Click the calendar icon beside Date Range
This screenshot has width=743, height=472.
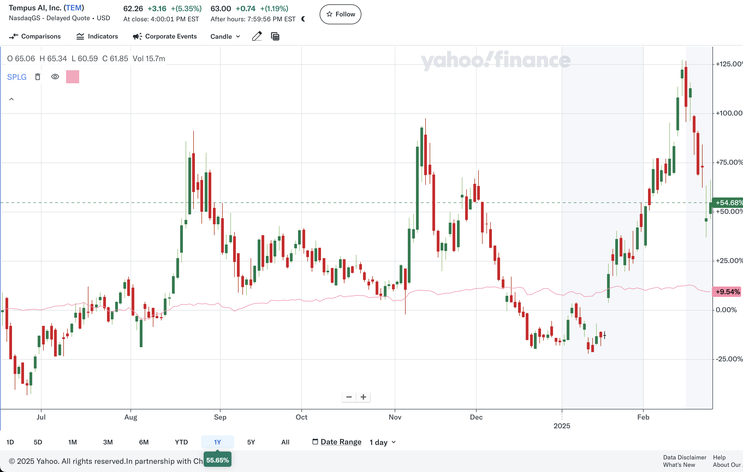point(315,441)
